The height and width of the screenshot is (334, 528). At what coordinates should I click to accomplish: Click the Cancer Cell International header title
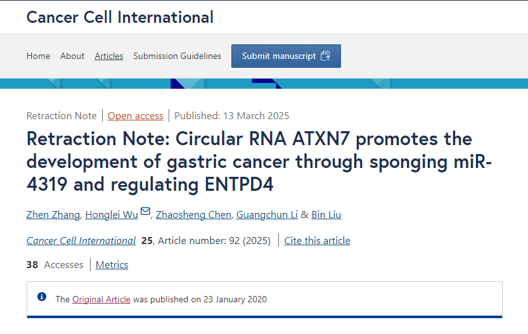[120, 17]
